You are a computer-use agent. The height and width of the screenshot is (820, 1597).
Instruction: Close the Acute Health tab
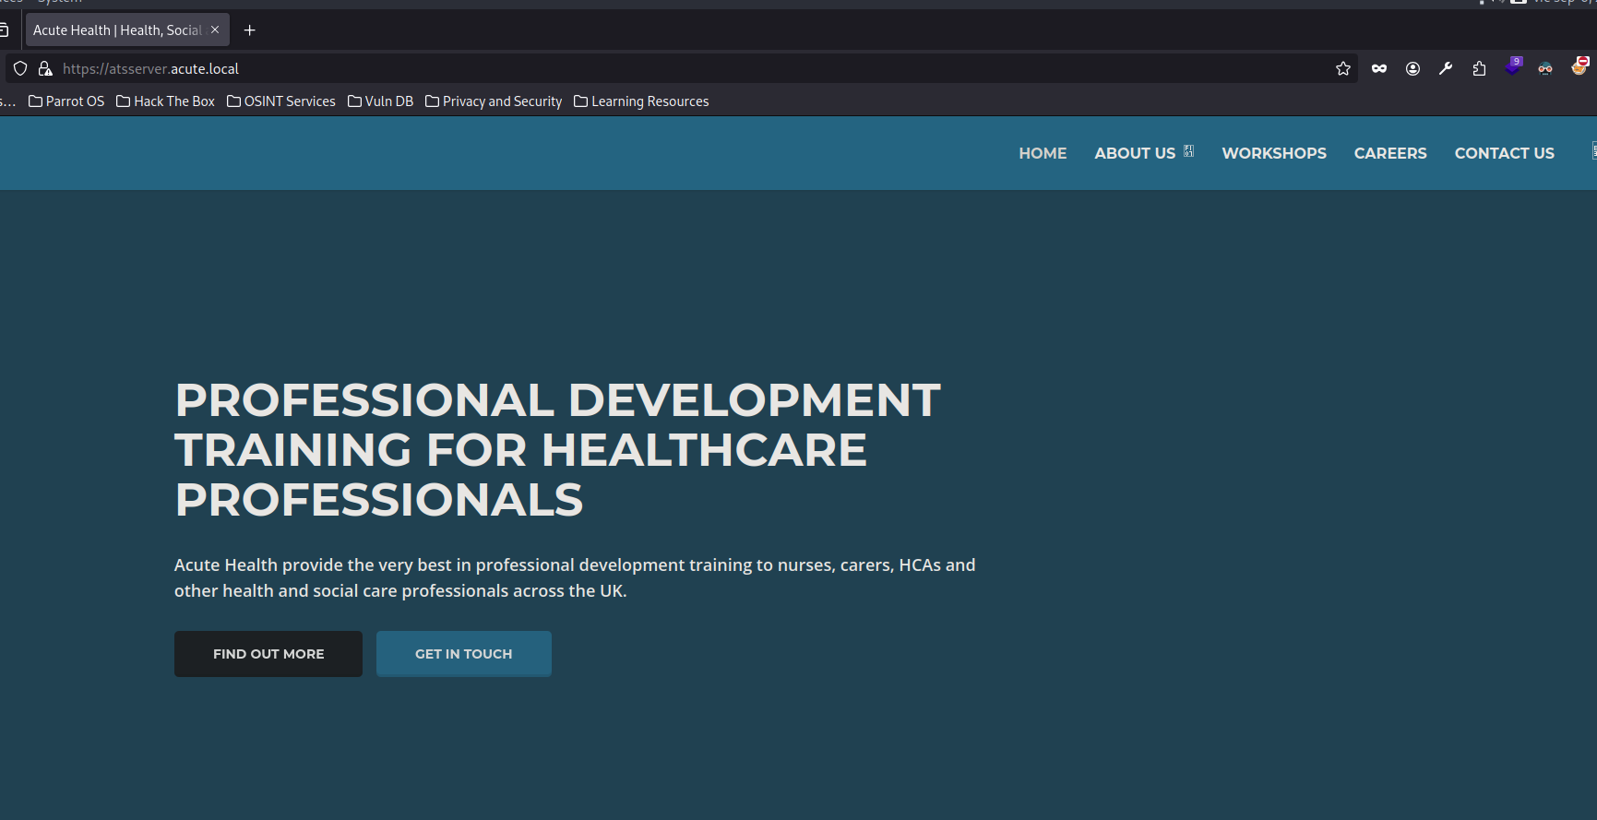tap(215, 30)
